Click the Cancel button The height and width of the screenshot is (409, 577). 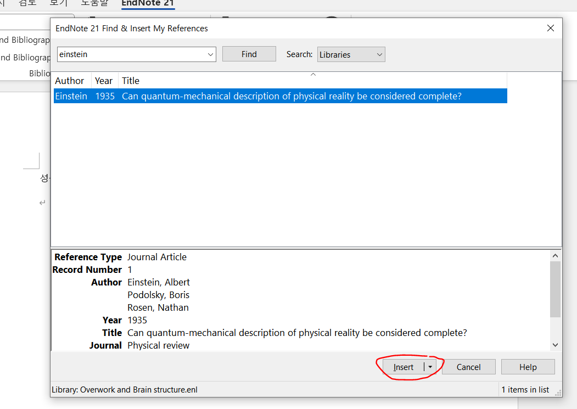pyautogui.click(x=468, y=367)
